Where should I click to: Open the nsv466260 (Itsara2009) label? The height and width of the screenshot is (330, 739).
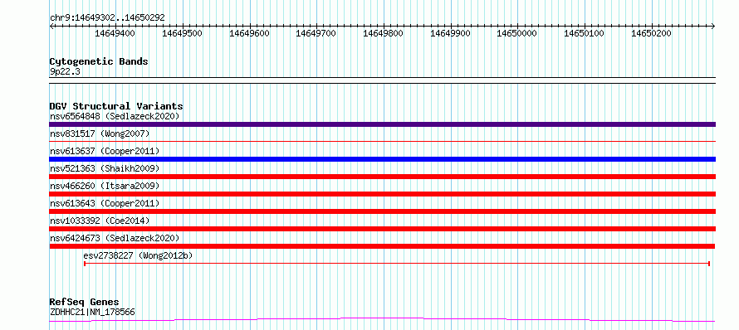[x=105, y=186]
